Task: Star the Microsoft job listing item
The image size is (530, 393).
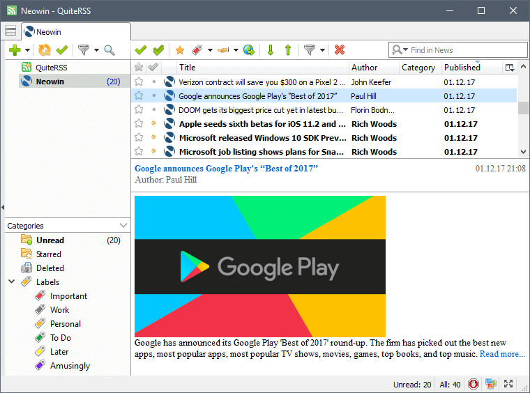Action: (139, 151)
